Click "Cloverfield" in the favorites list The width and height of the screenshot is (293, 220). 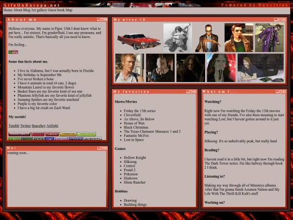132,115
